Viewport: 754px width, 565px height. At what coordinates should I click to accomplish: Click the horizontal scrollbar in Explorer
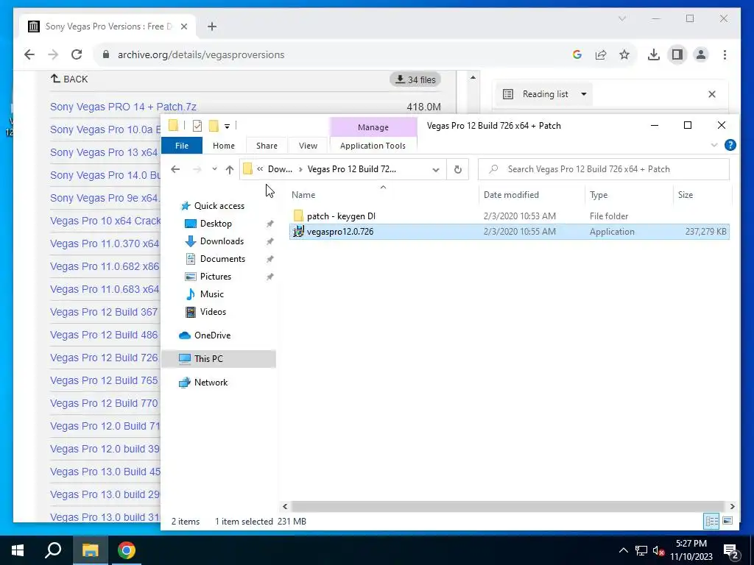[508, 506]
